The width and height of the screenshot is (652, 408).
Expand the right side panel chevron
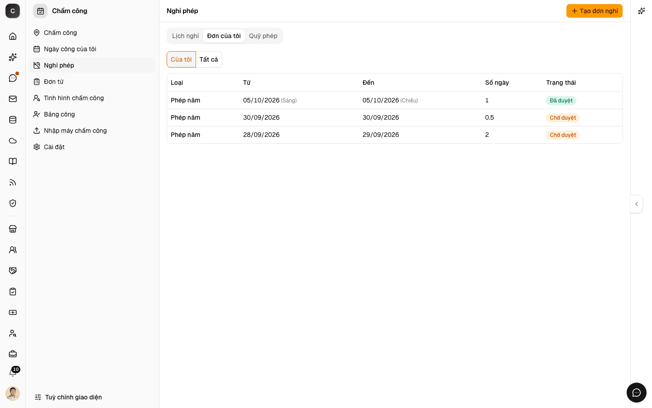coord(637,204)
